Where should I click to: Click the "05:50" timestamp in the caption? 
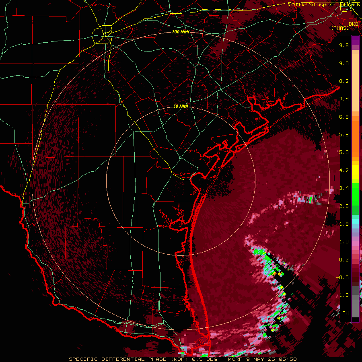tap(287, 359)
